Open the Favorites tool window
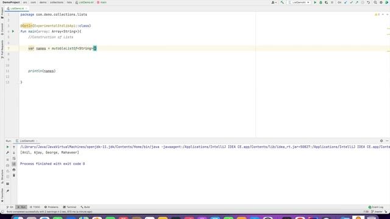 pos(2,195)
